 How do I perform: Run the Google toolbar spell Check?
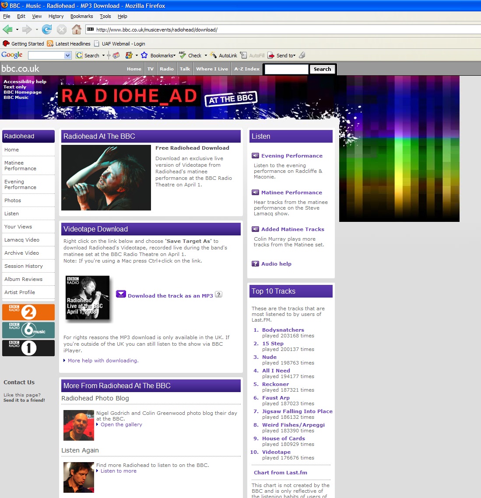190,55
